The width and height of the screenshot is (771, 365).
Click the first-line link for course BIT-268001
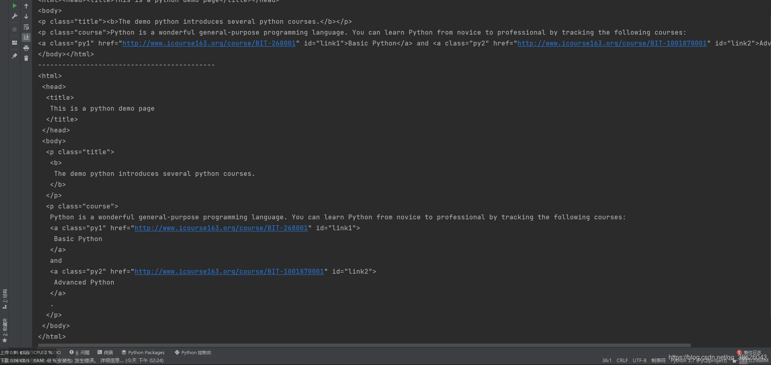click(x=209, y=43)
